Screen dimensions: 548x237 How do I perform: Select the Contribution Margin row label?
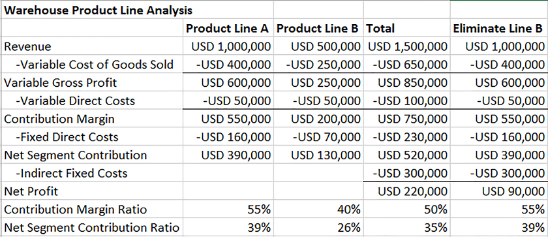59,119
